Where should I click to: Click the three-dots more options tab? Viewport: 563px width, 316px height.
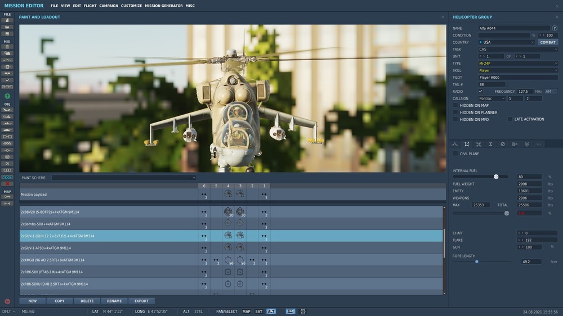(x=539, y=144)
